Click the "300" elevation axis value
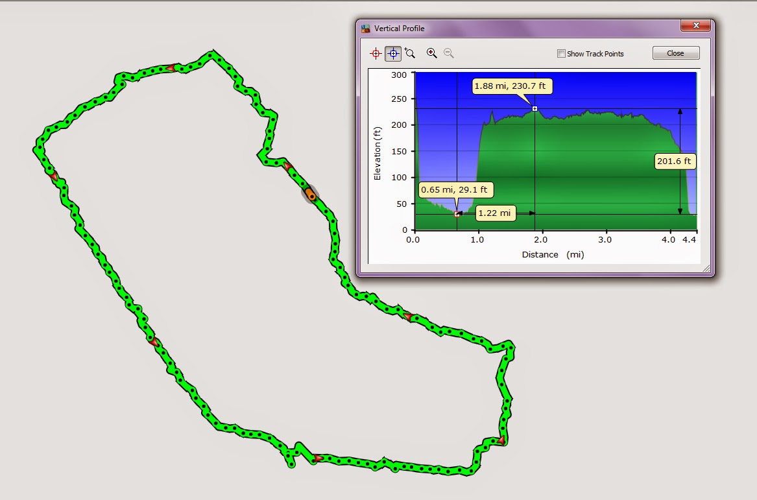Screen dimensions: 757x500 (400, 75)
